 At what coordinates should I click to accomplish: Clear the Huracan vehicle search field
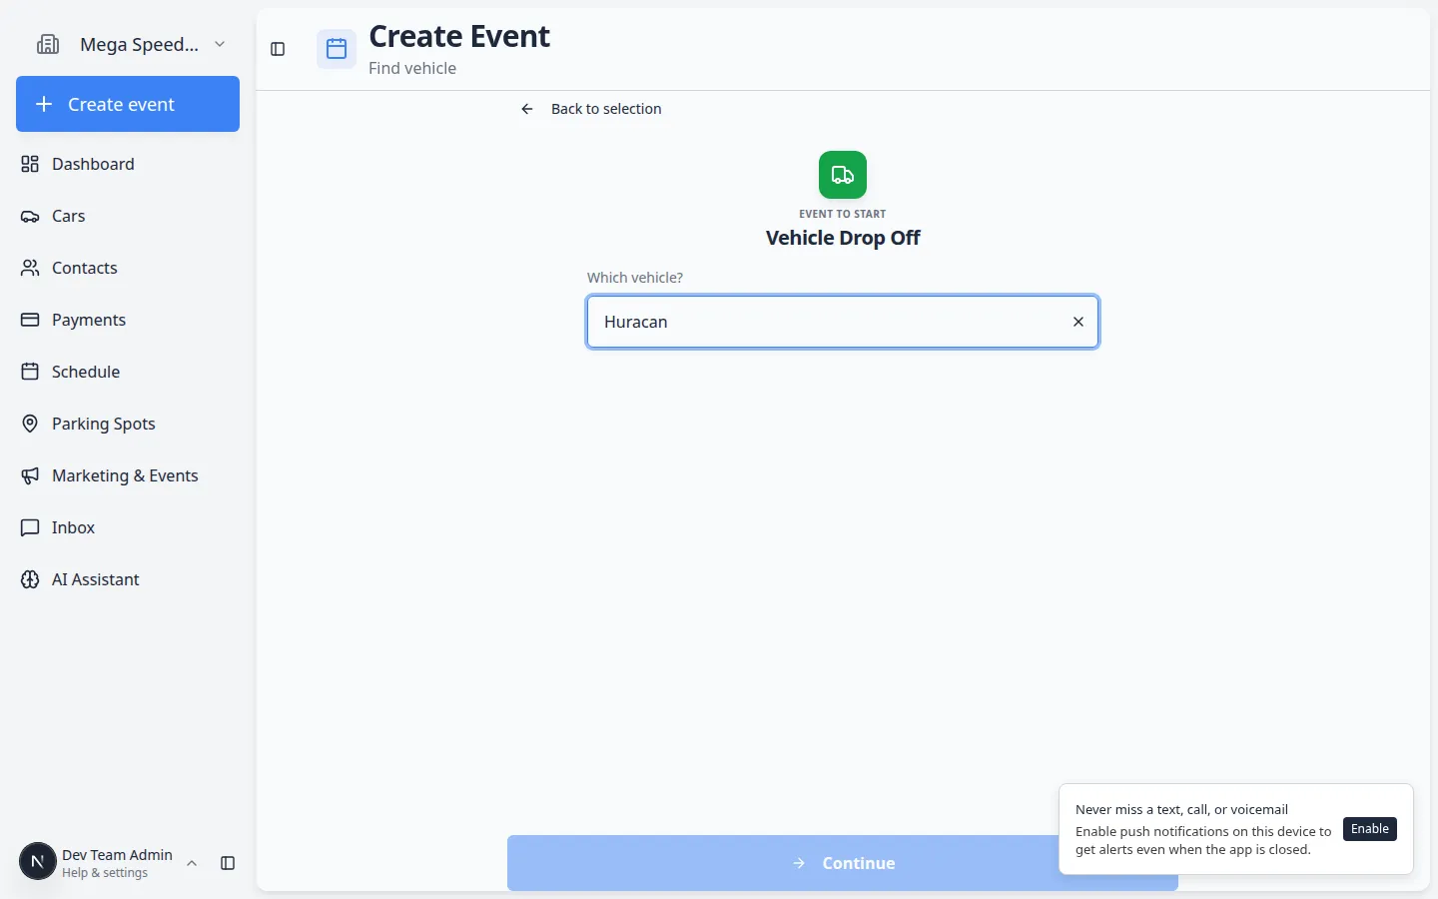(1078, 322)
